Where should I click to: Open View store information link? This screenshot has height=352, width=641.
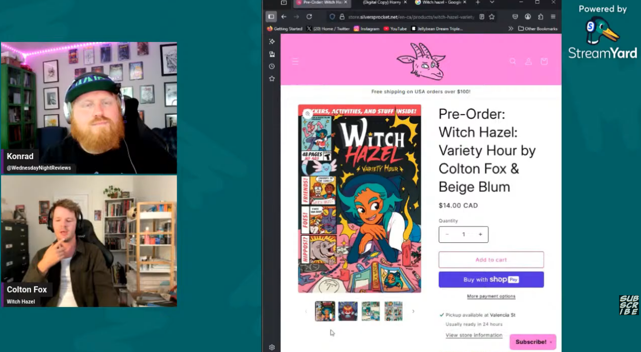pyautogui.click(x=474, y=335)
